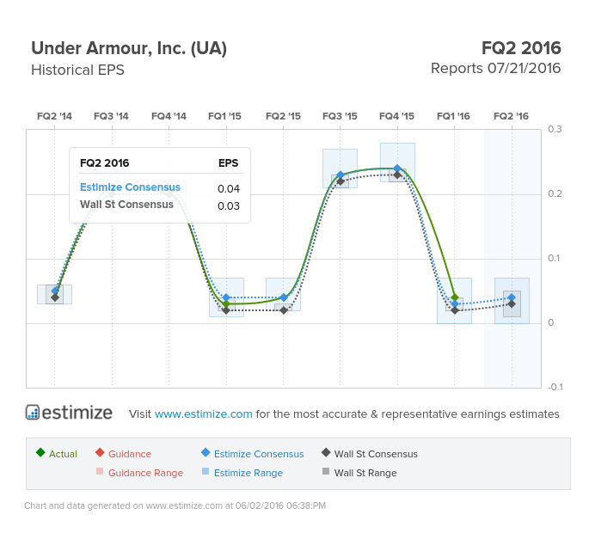The width and height of the screenshot is (589, 533).
Task: Click the blue Estimize Range square swatch
Action: [206, 471]
